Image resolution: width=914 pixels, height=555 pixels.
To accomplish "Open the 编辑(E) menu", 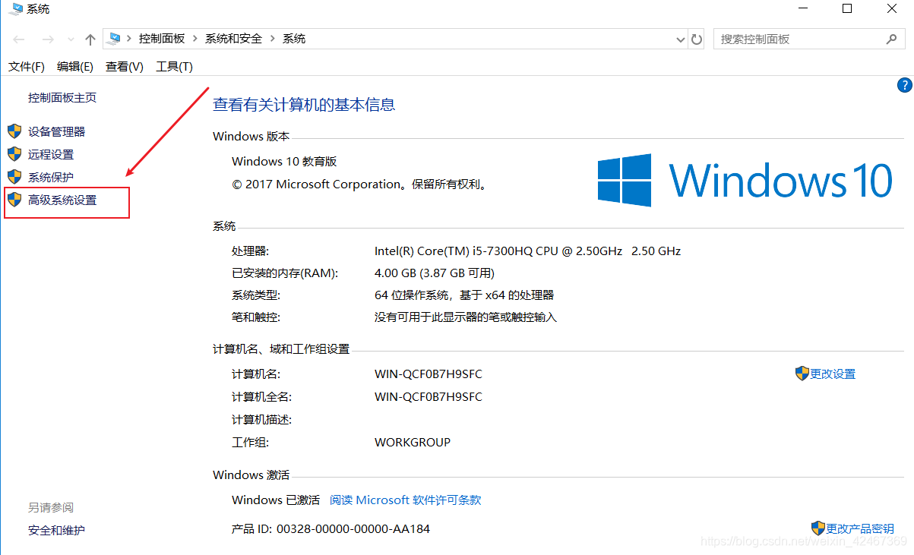I will 75,67.
